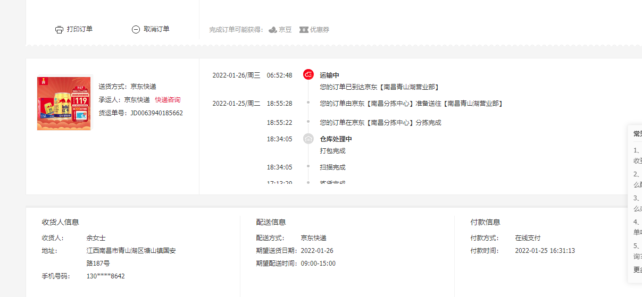Click the timeline dot at 18:55:22

pos(309,122)
